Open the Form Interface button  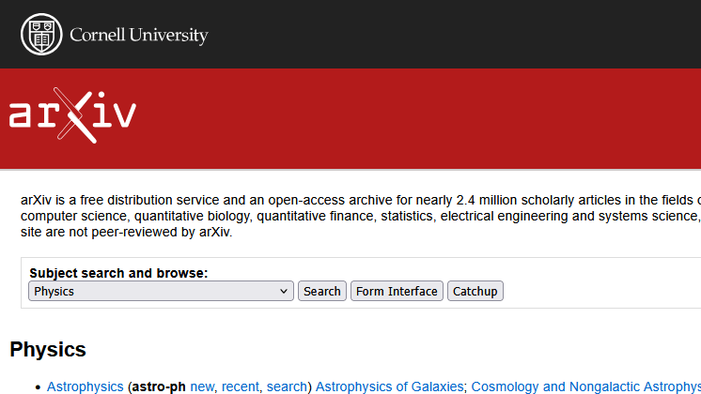pyautogui.click(x=397, y=292)
